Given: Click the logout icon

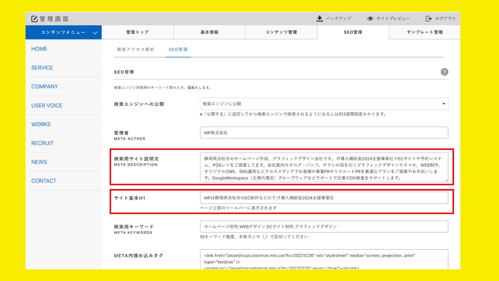Looking at the screenshot, I should tap(428, 19).
